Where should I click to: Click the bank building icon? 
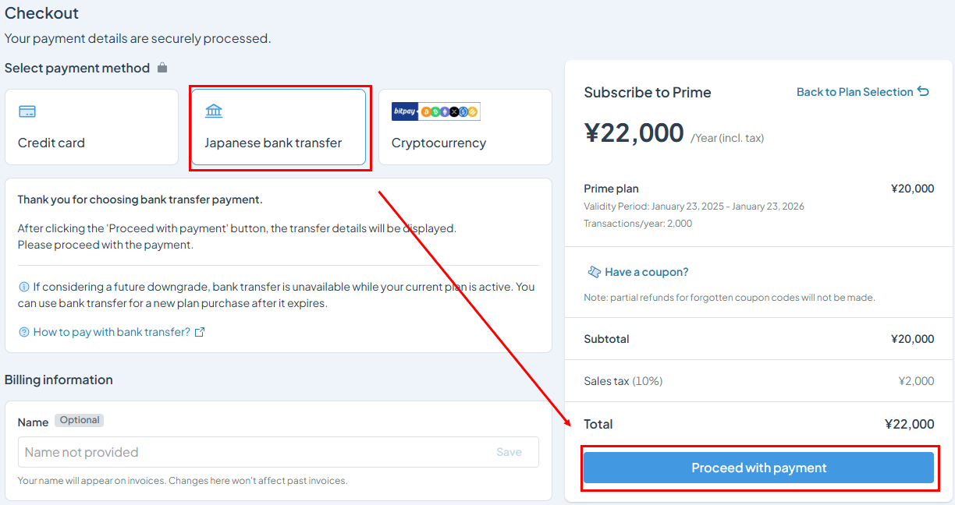214,111
